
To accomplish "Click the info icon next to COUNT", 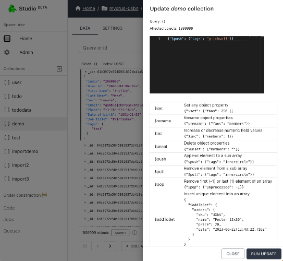I will [134, 233].
